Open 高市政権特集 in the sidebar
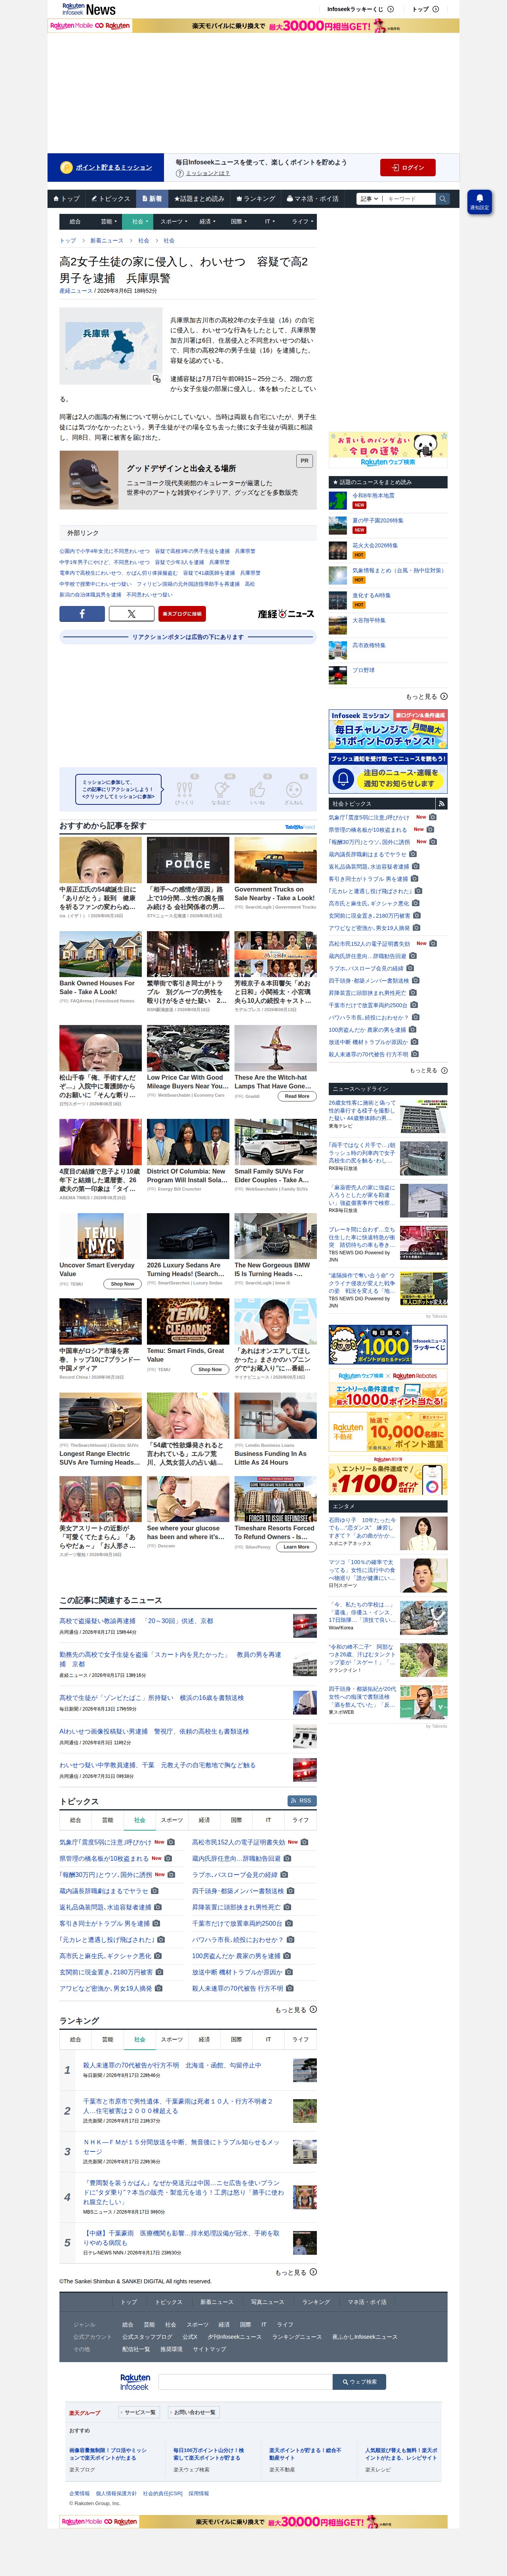The height and width of the screenshot is (2576, 507). click(x=369, y=645)
